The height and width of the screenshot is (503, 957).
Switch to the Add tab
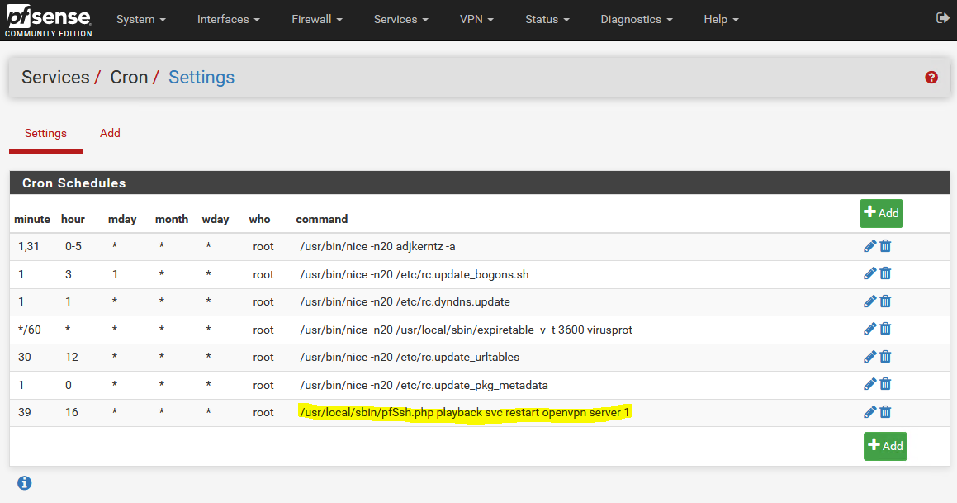[x=110, y=133]
